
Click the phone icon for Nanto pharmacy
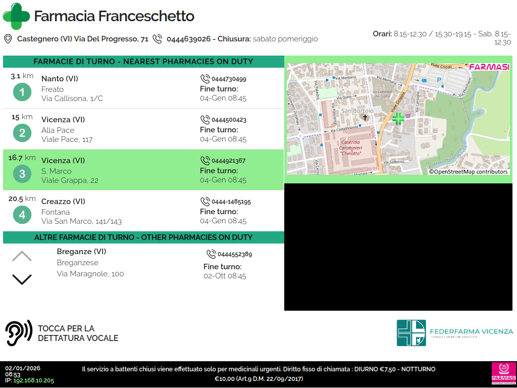(205, 79)
